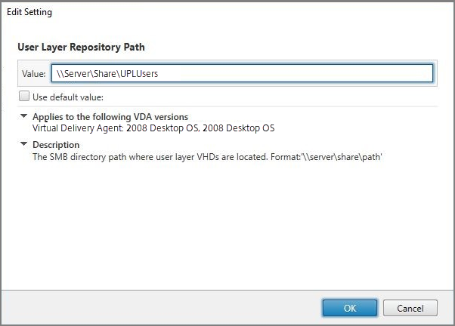Collapse the Applies to VDA versions triangle
Image resolution: width=455 pixels, height=326 pixels.
tap(24, 117)
